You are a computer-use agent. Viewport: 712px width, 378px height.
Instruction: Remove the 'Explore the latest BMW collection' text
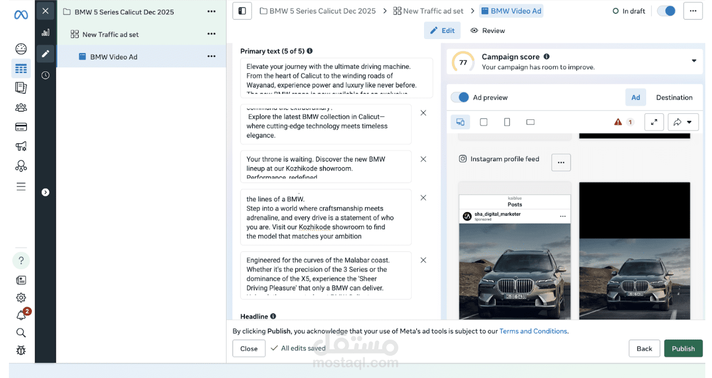pyautogui.click(x=423, y=113)
